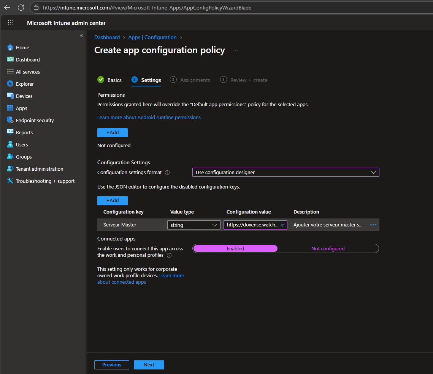Click the Microsoft Intune admin center title

point(66,23)
